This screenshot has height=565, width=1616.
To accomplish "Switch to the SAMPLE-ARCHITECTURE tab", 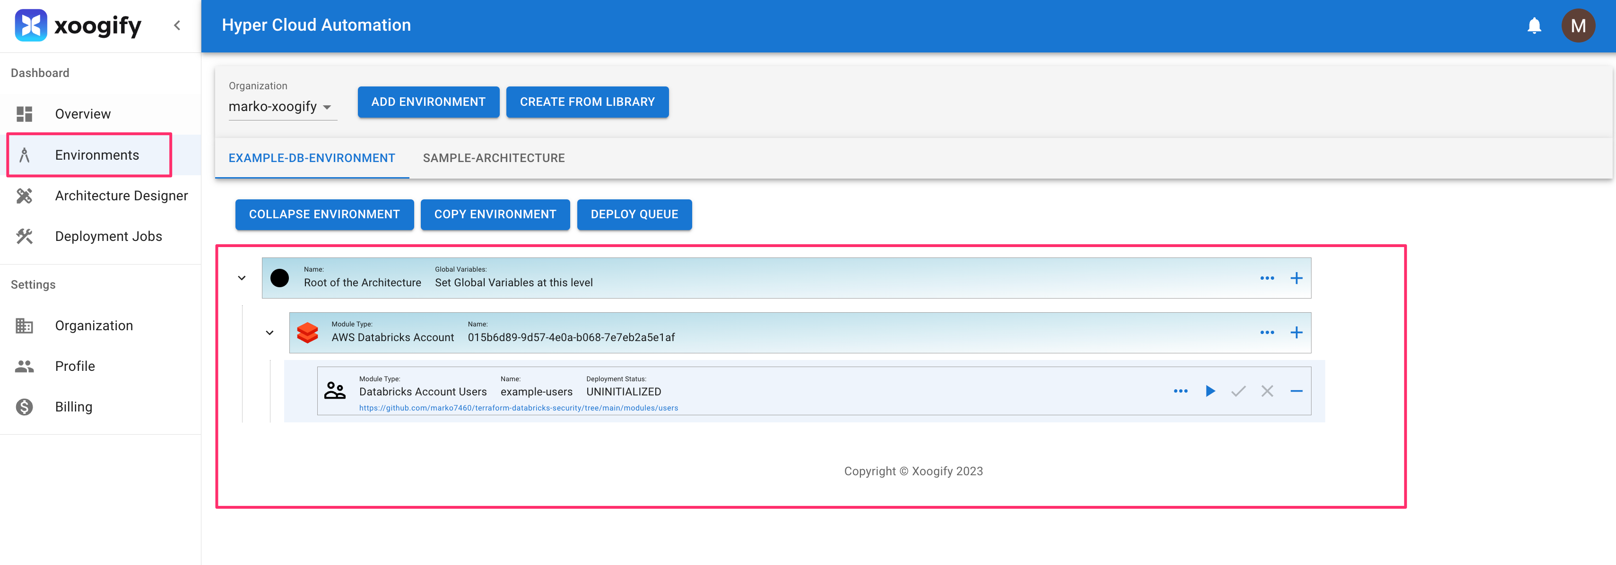I will pos(493,158).
